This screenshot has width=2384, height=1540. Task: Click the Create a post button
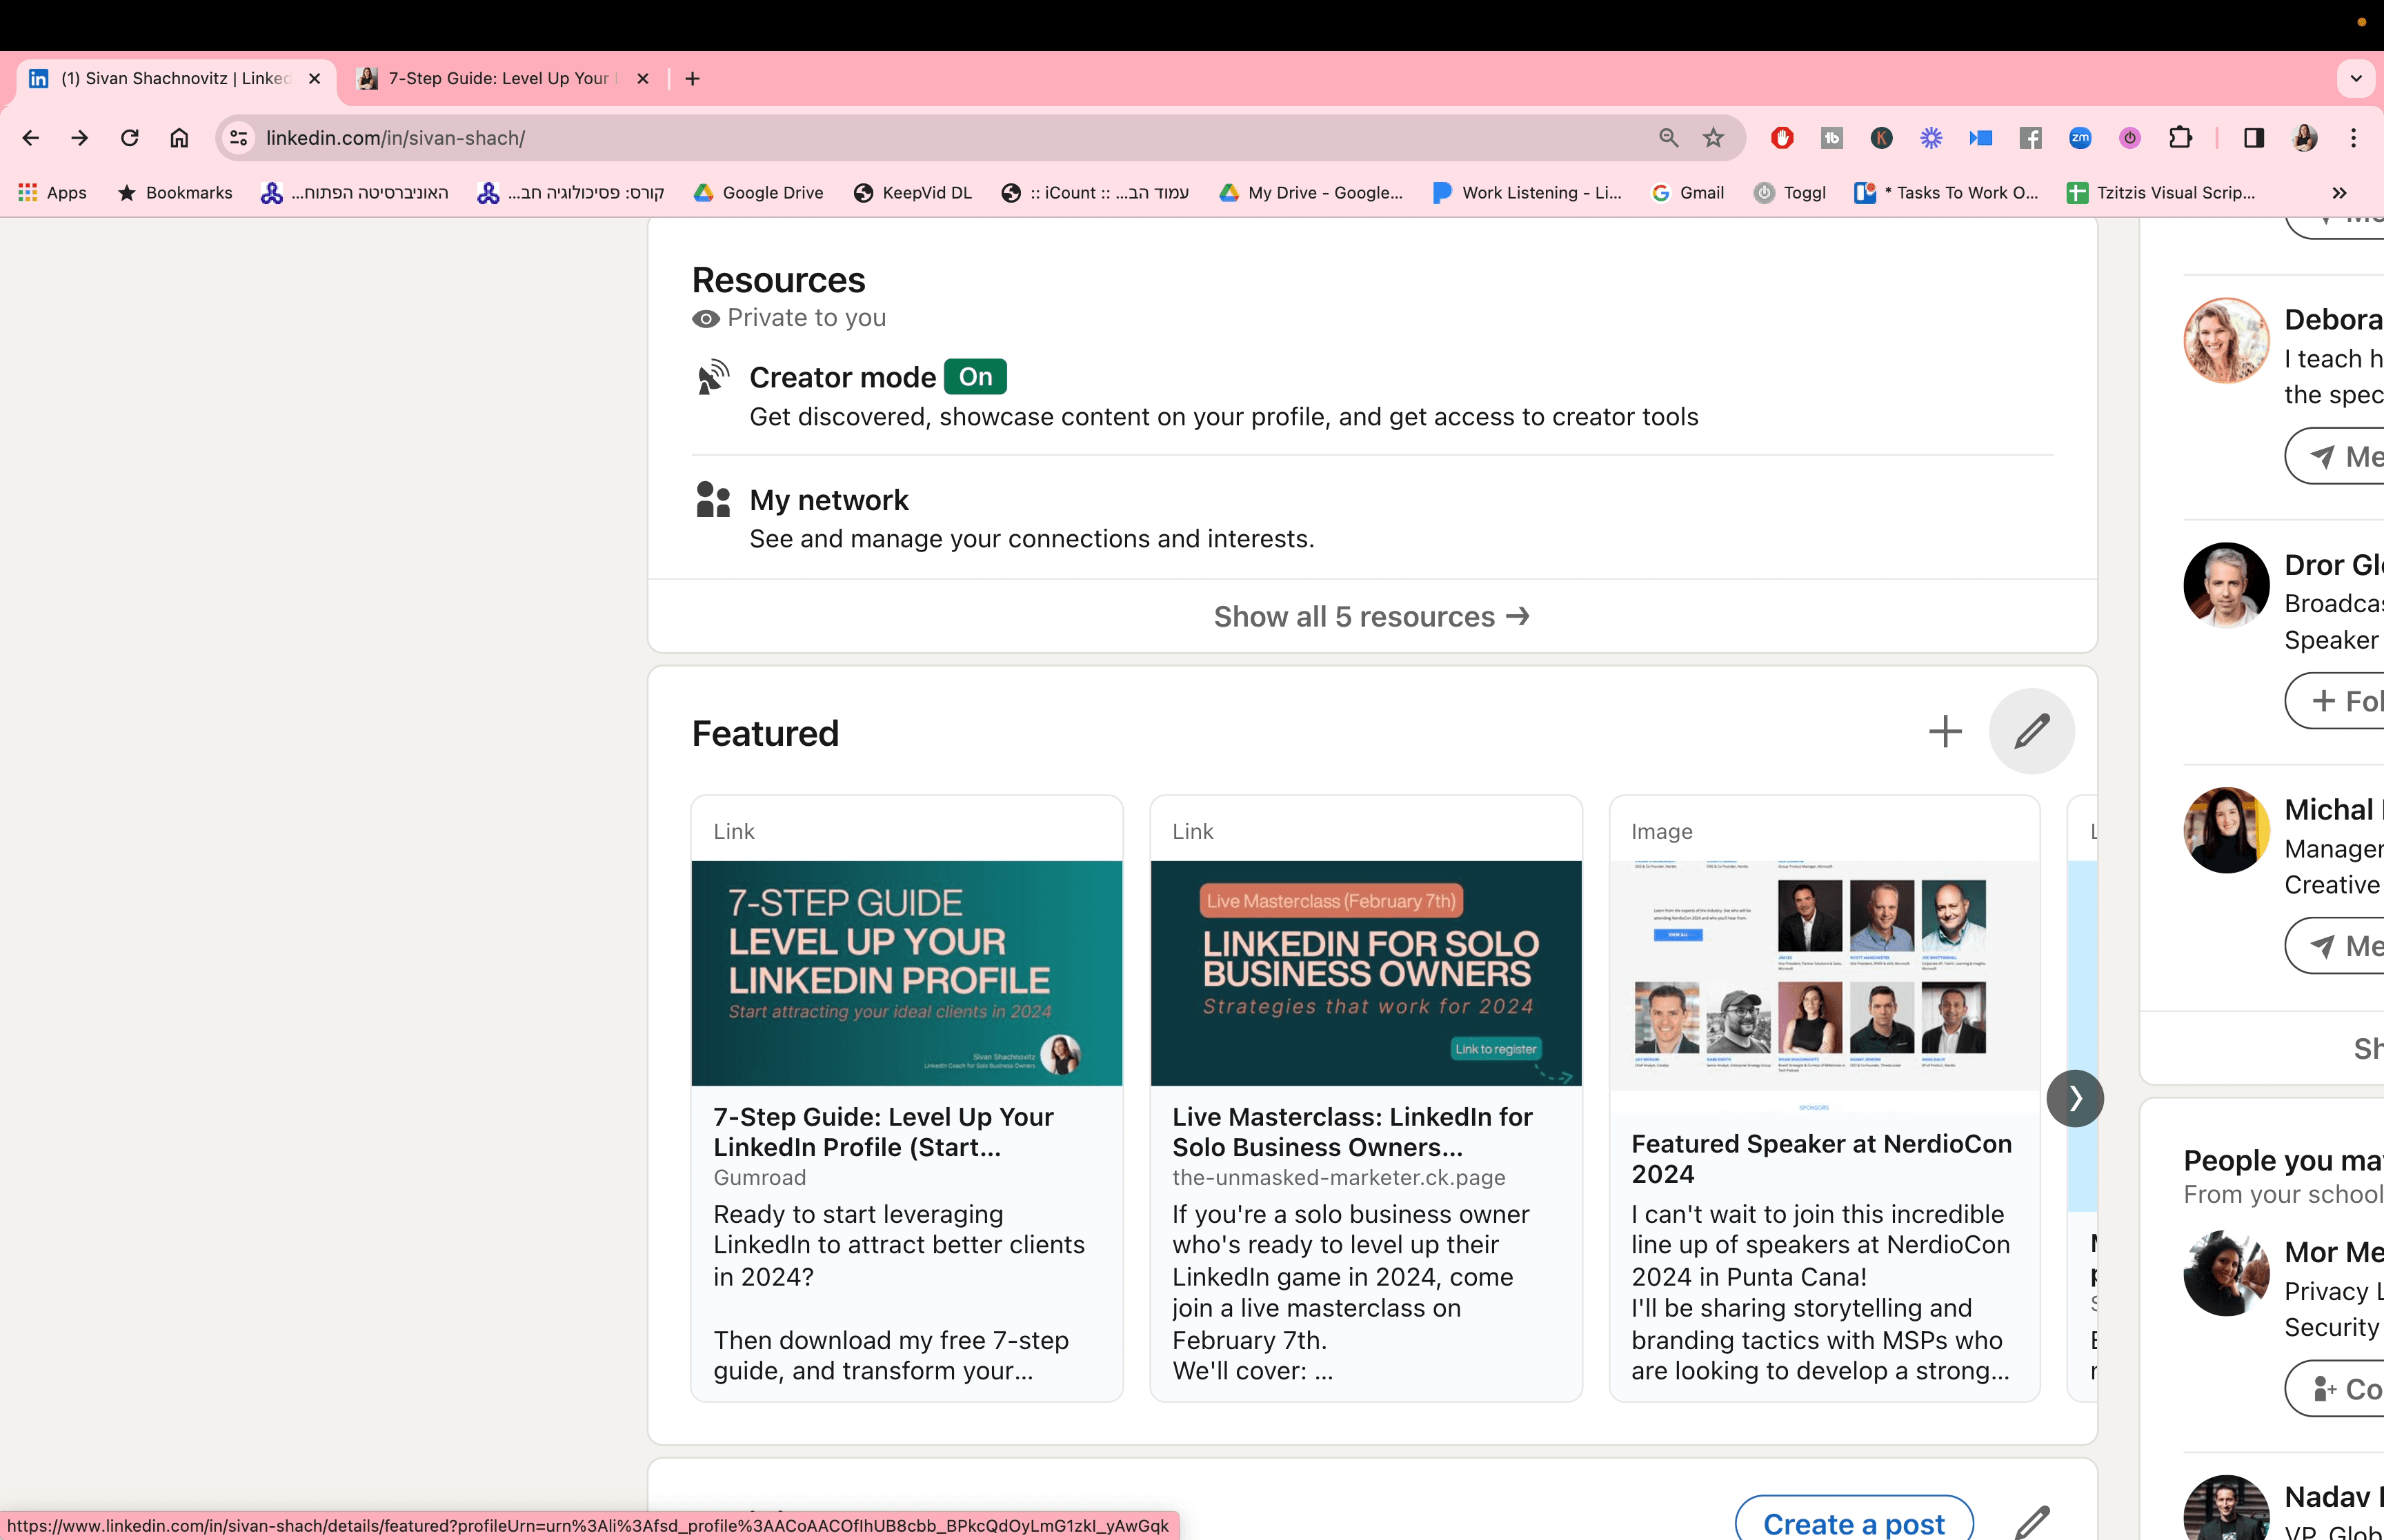pos(1854,1522)
